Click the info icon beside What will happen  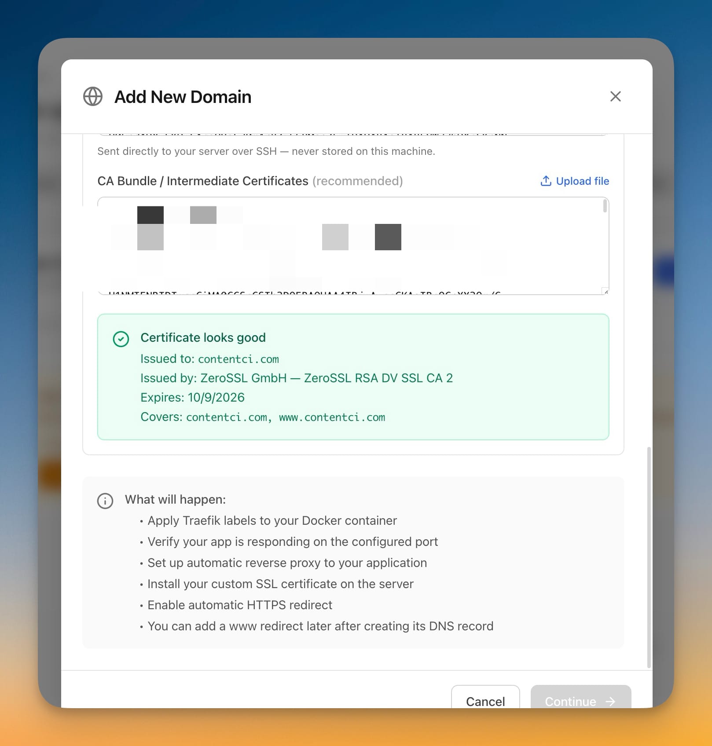click(x=105, y=501)
